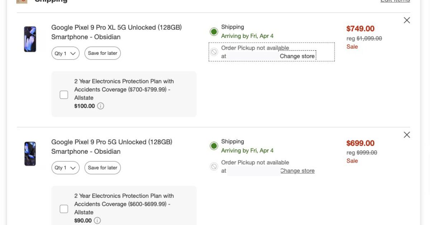The width and height of the screenshot is (430, 225).
Task: Save Pixel 9 Pro for later
Action: pyautogui.click(x=102, y=168)
